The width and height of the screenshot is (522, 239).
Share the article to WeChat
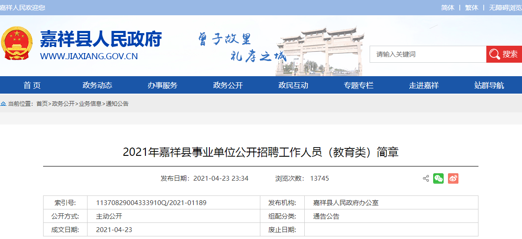(438, 178)
